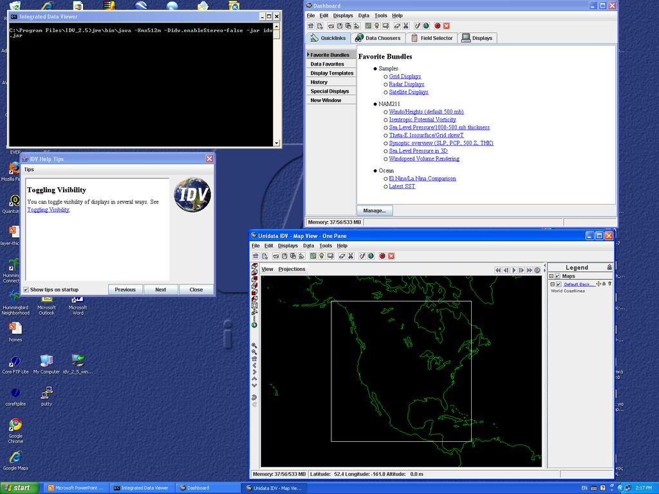Click globe icon in Map View toolbar
The height and width of the screenshot is (494, 659).
[371, 256]
